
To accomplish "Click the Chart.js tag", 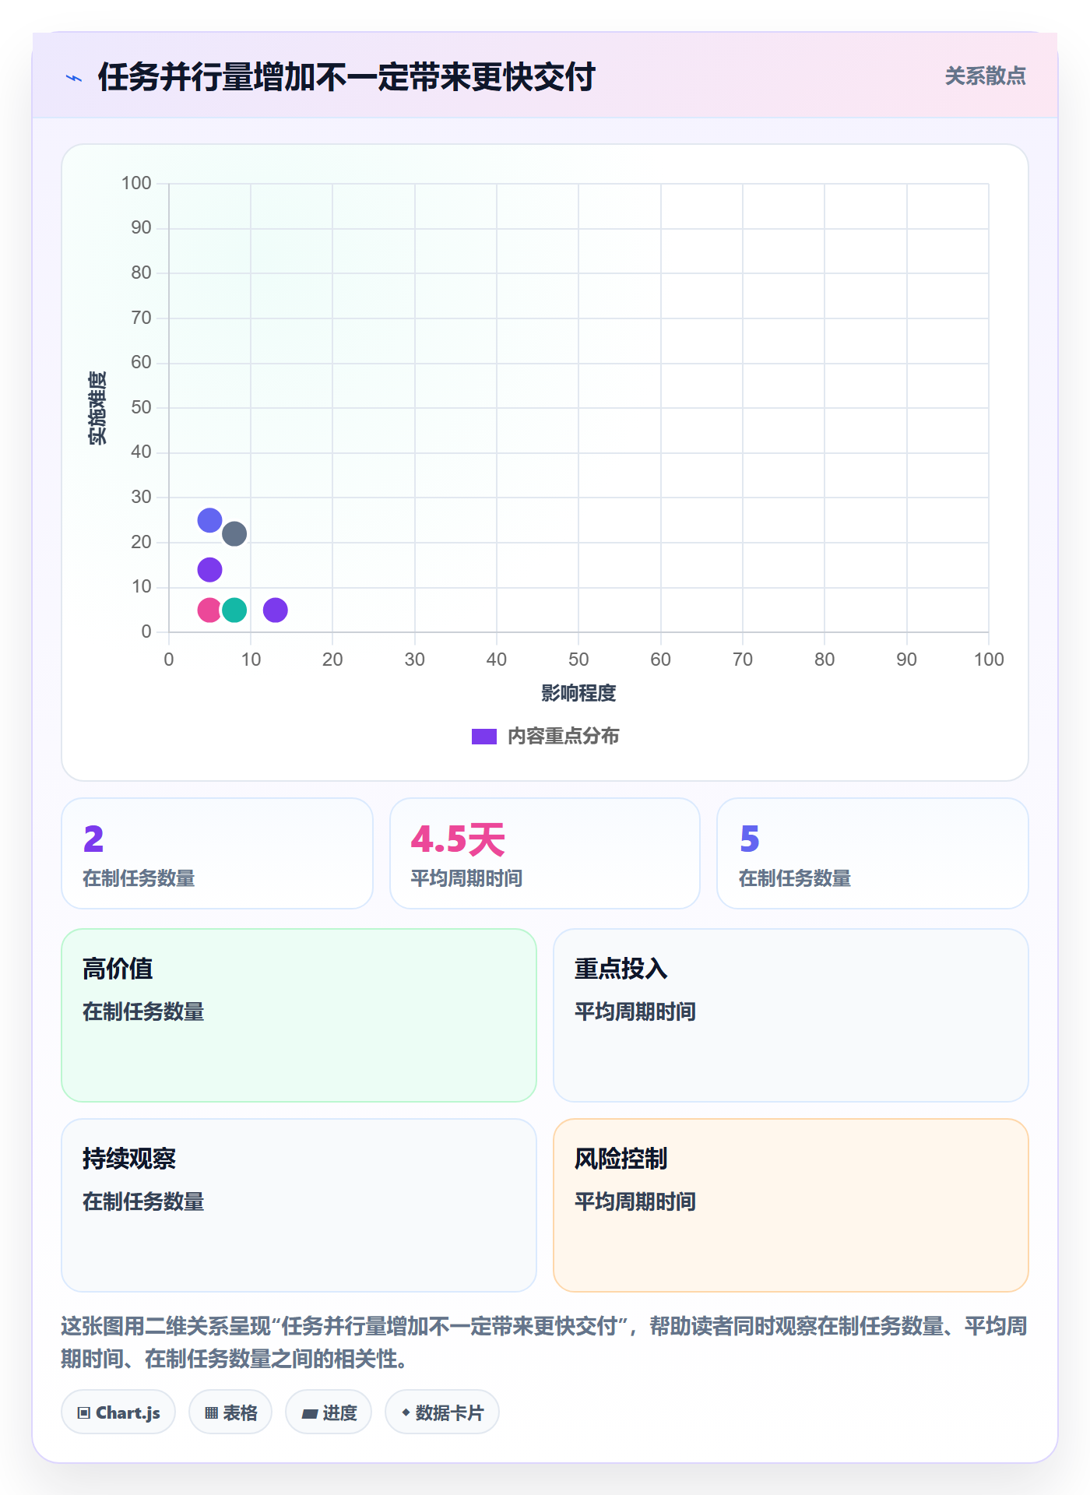I will point(118,1412).
